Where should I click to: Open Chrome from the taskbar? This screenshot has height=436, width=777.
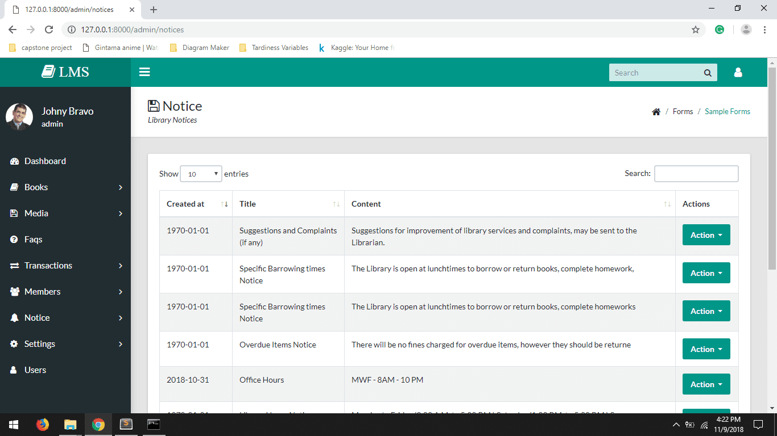98,424
